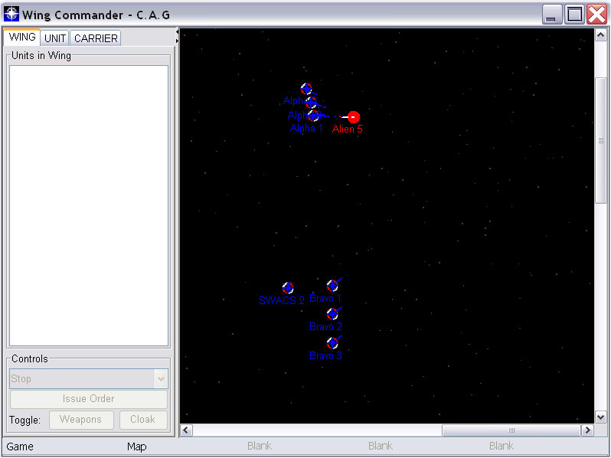Switch to the UNIT tab

point(55,38)
